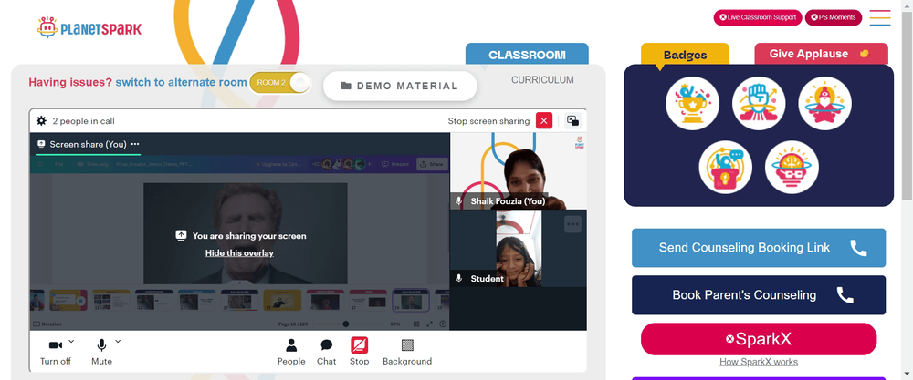Click Hide this overlay link
Screen dimensions: 913x380
click(239, 252)
